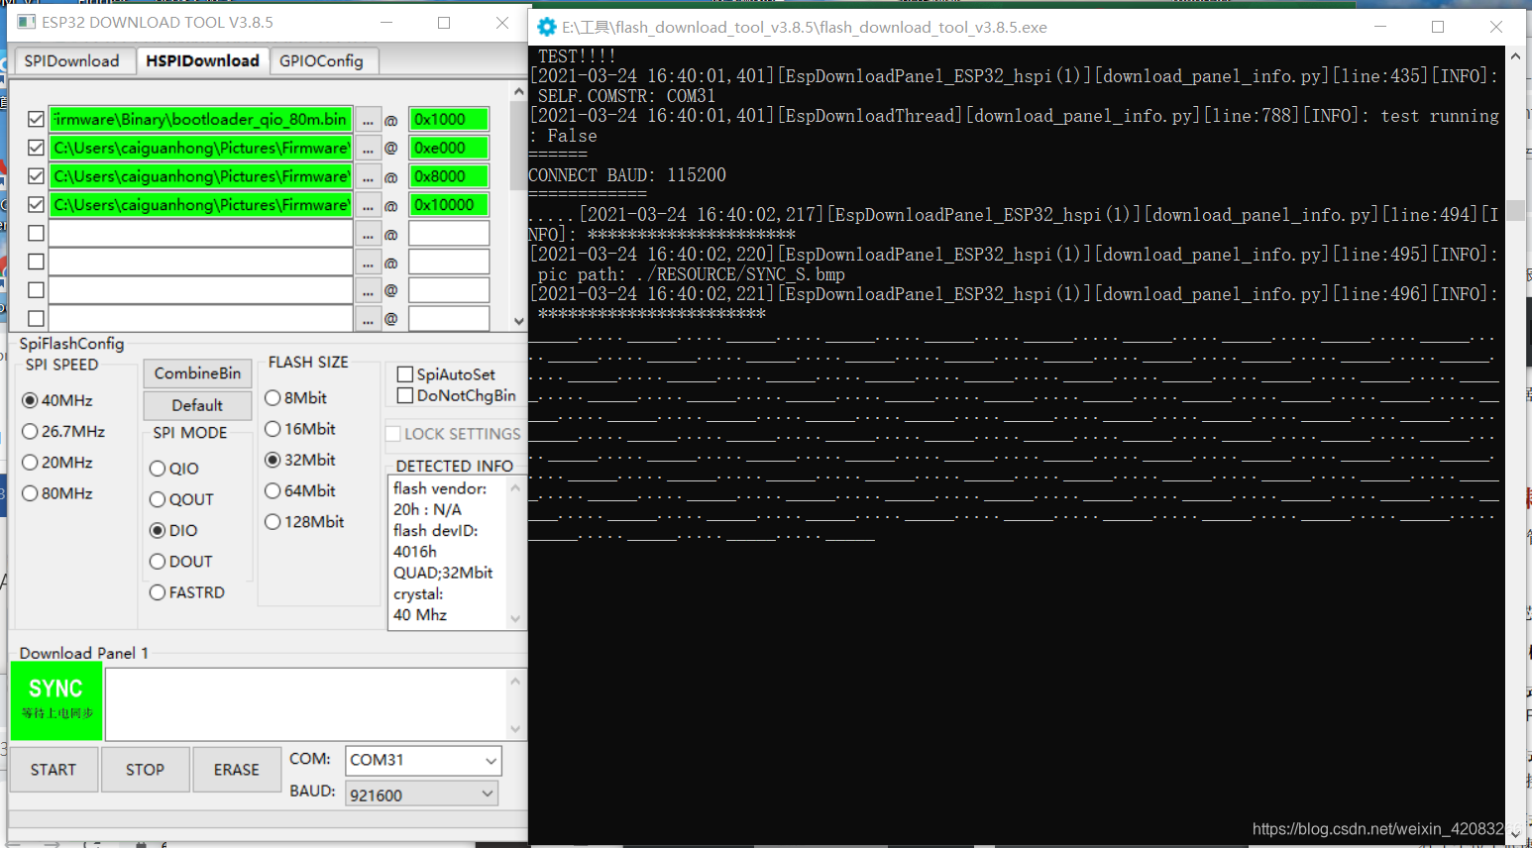This screenshot has width=1532, height=848.
Task: Click the green SYNC status indicator
Action: [x=56, y=701]
